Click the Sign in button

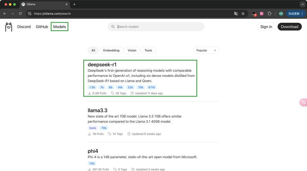pyautogui.click(x=266, y=27)
